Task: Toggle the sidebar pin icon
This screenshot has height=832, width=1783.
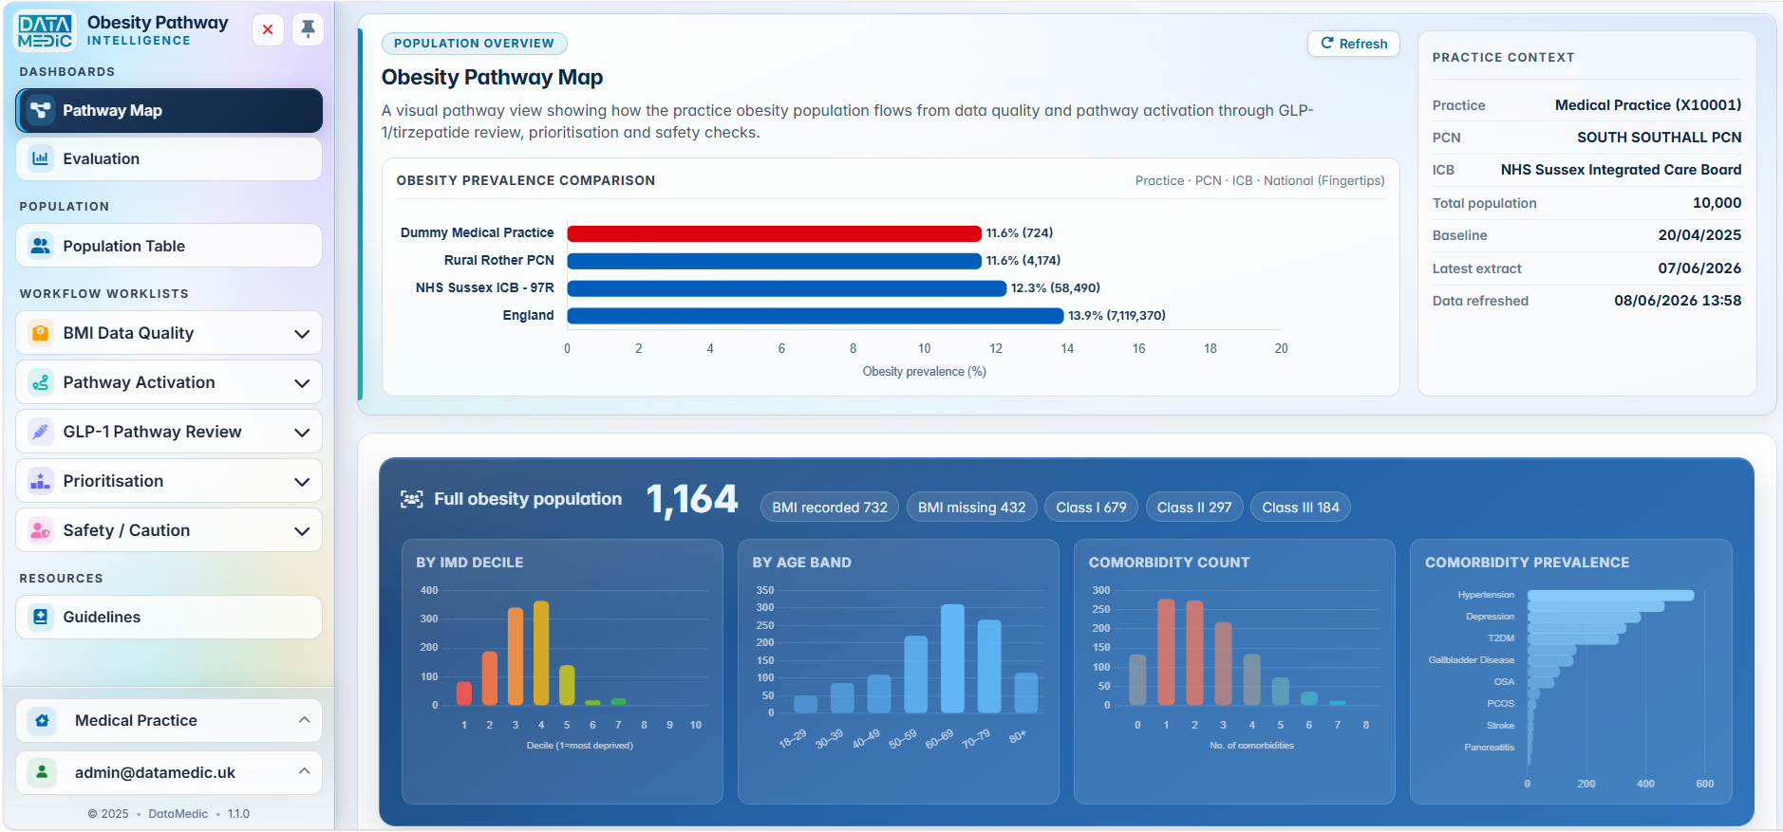Action: point(308,29)
